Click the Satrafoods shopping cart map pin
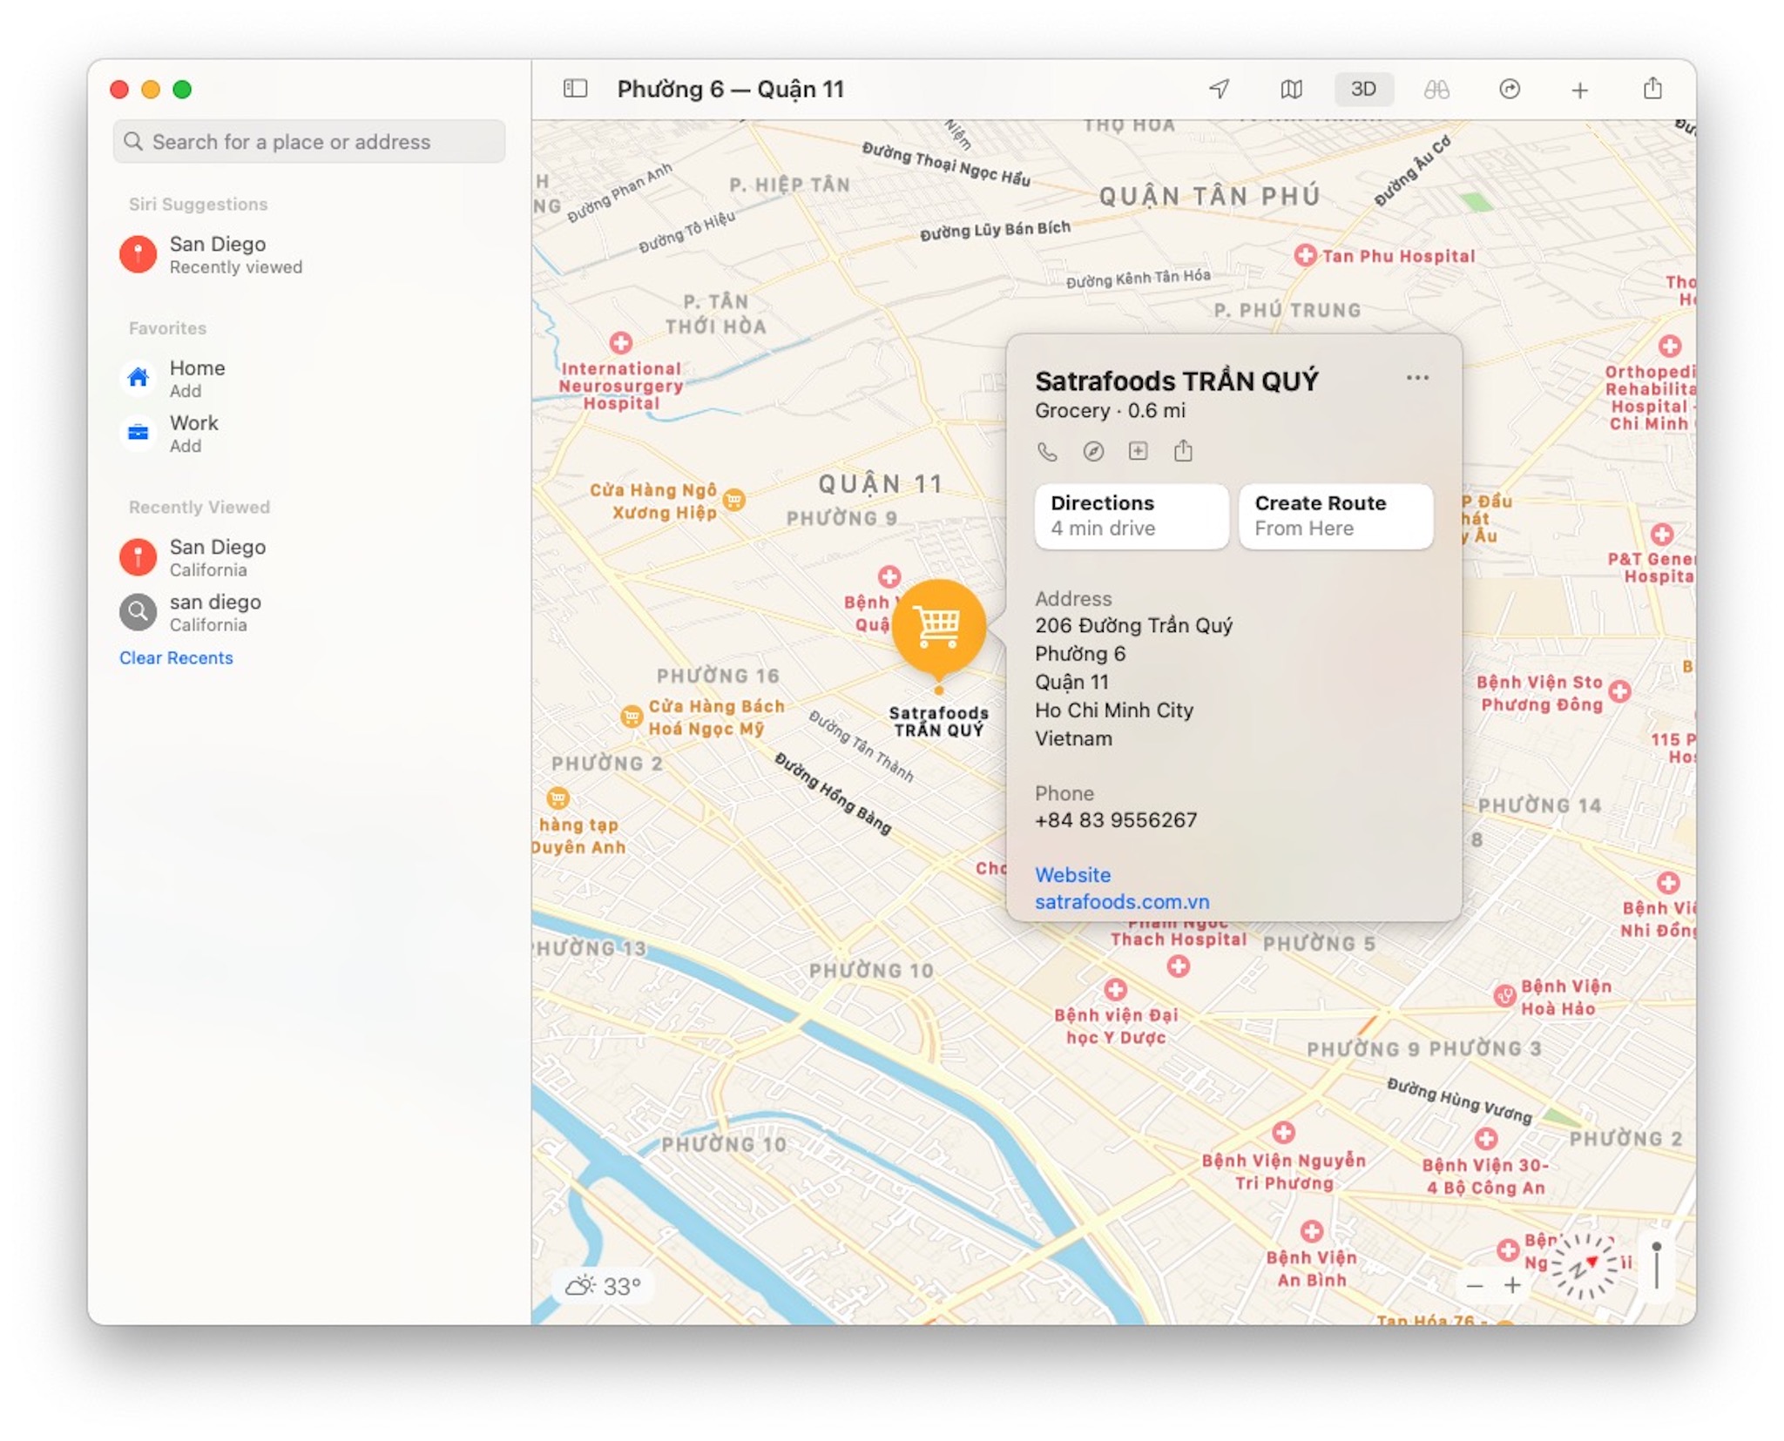This screenshot has height=1441, width=1784. click(938, 627)
